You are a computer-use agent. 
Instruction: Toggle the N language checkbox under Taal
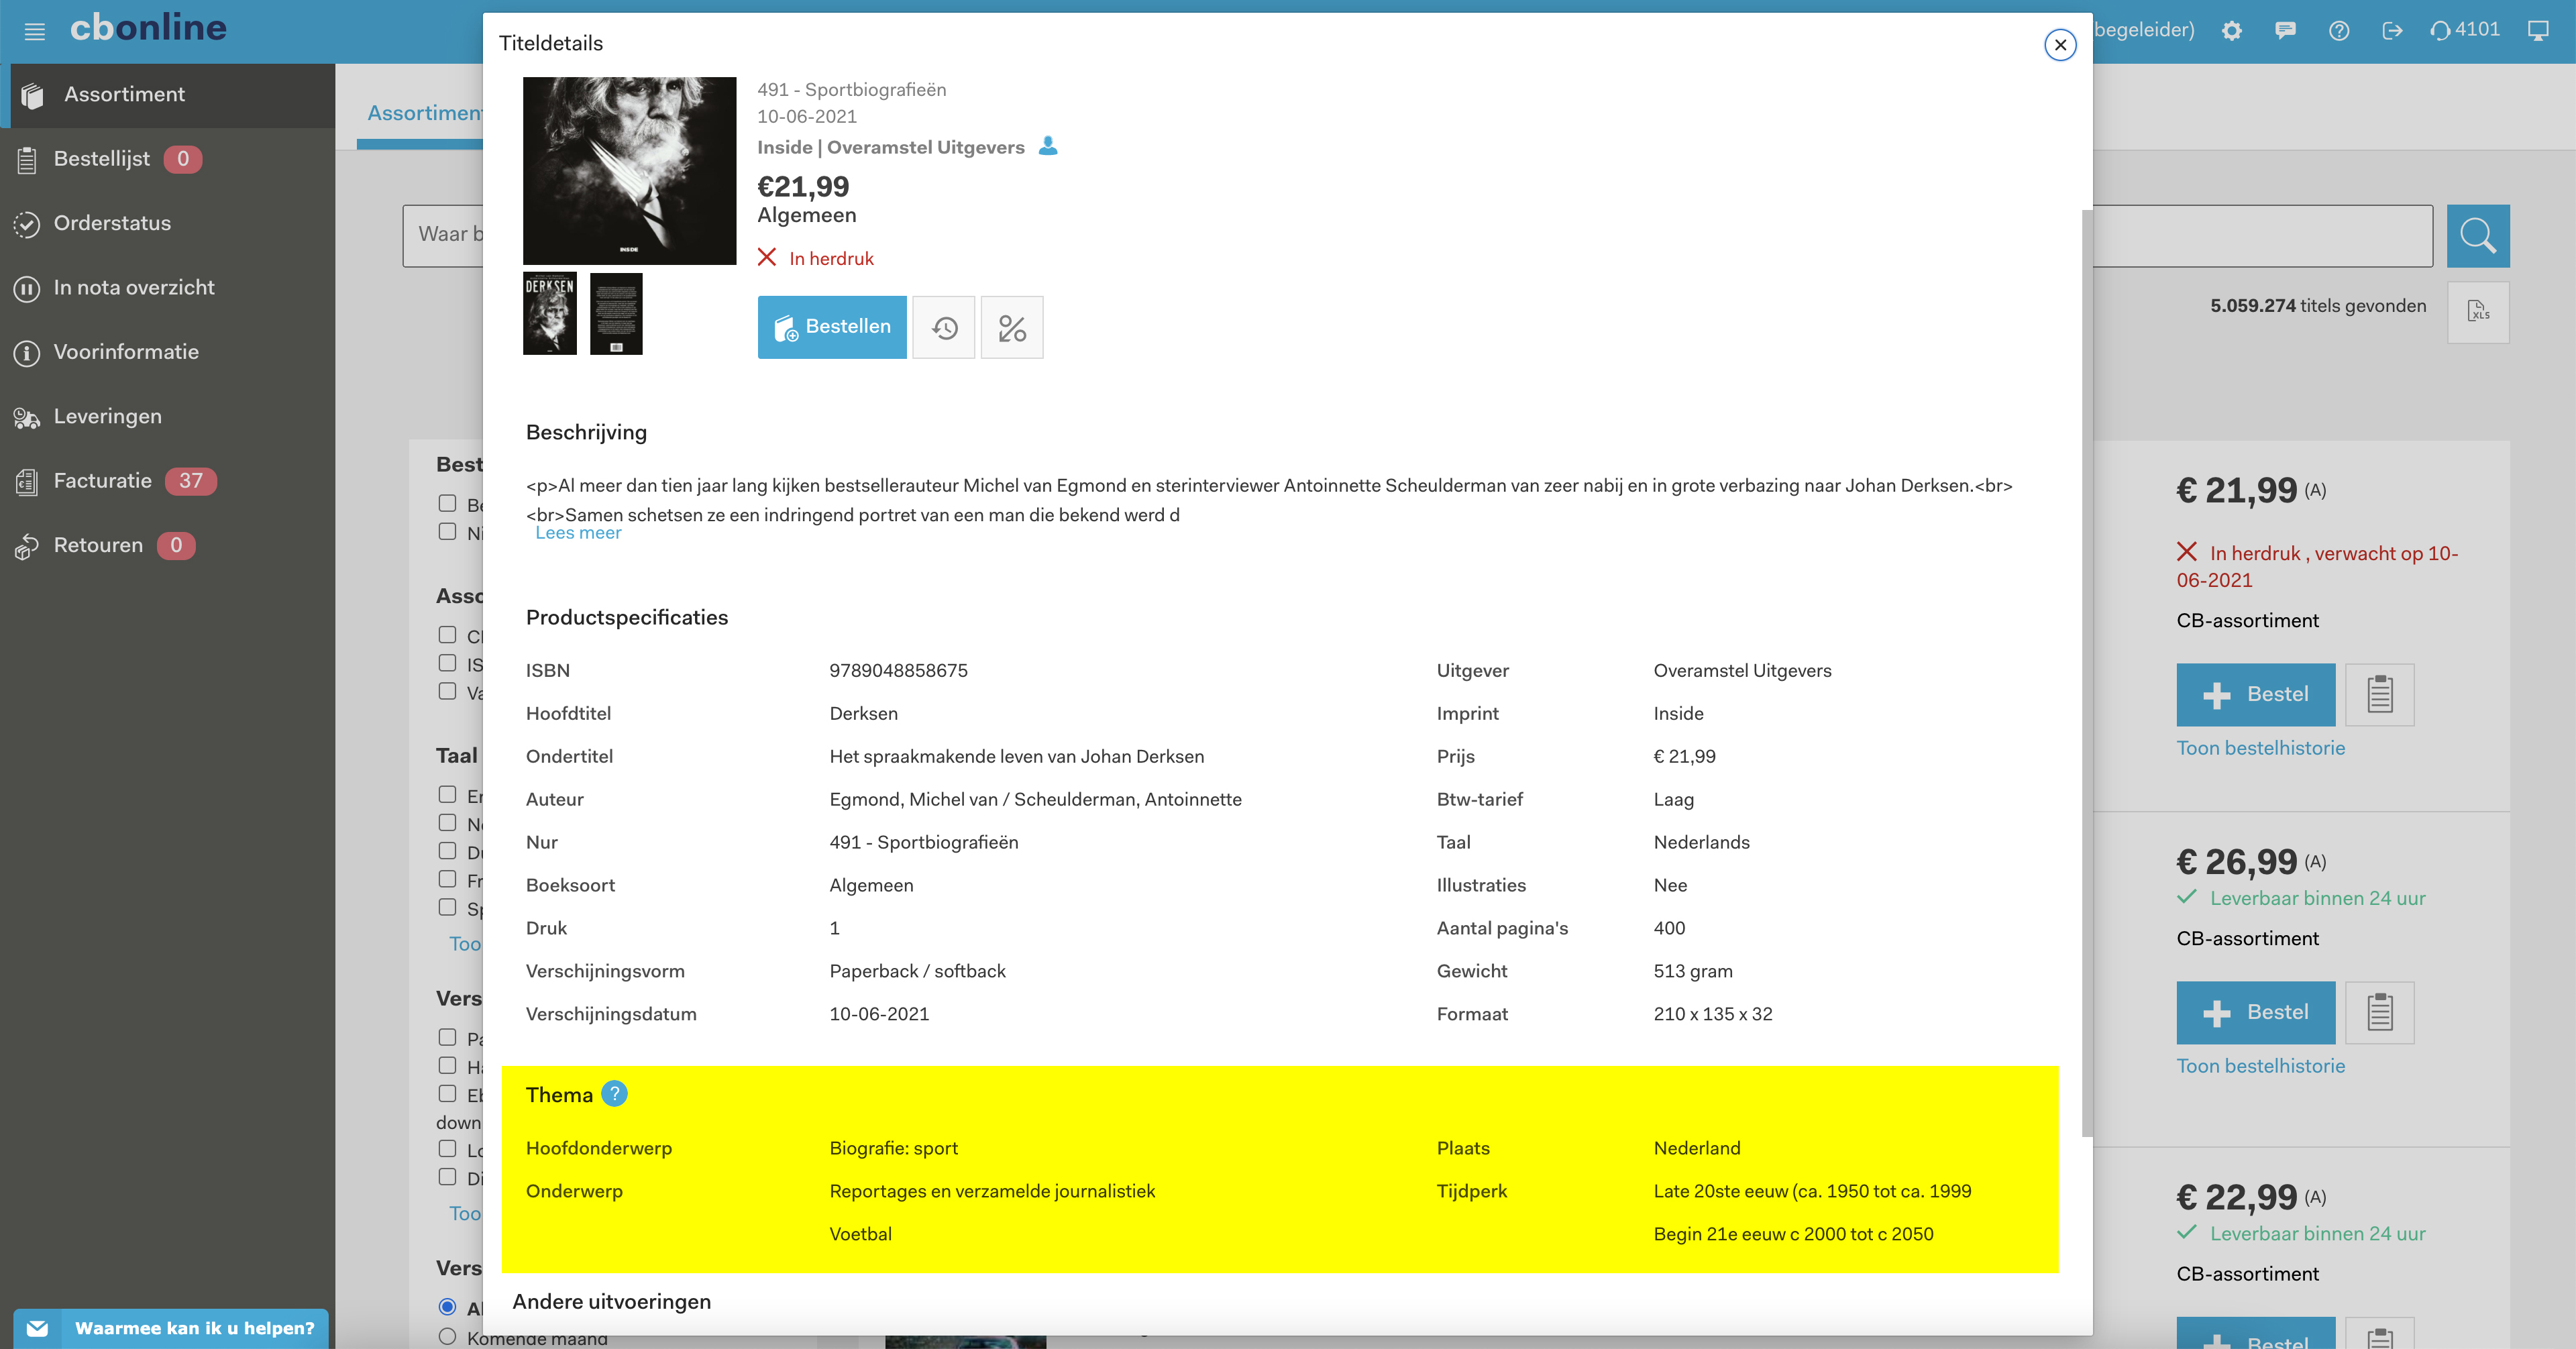coord(447,822)
